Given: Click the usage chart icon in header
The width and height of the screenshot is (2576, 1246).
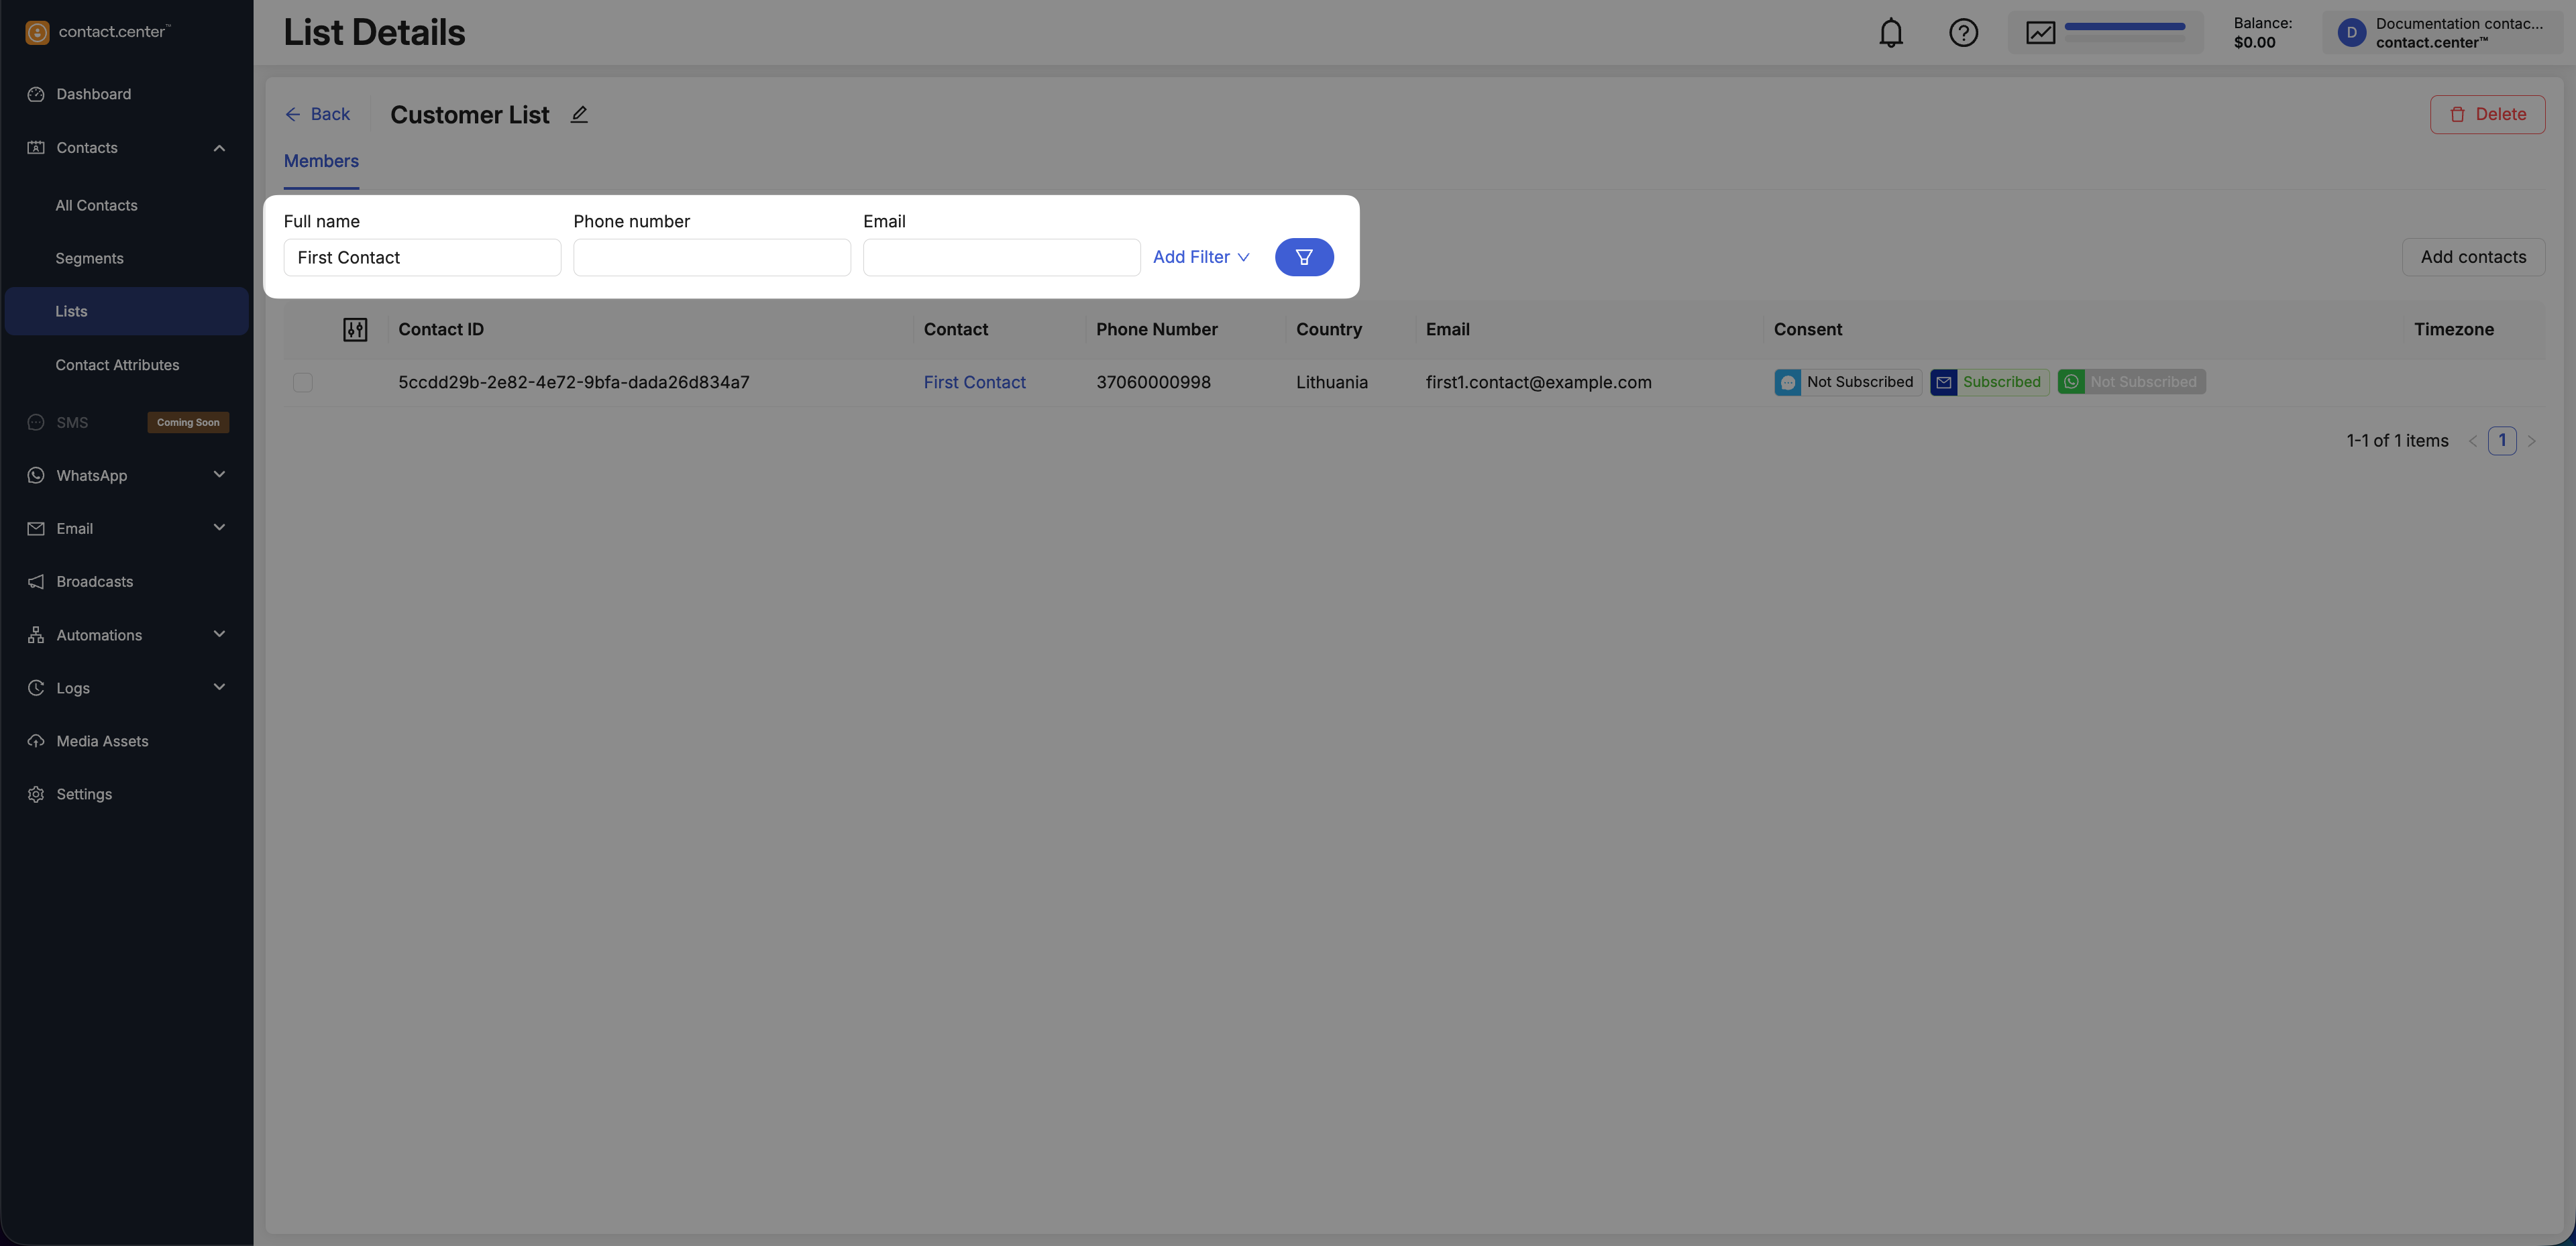Looking at the screenshot, I should pyautogui.click(x=2040, y=33).
